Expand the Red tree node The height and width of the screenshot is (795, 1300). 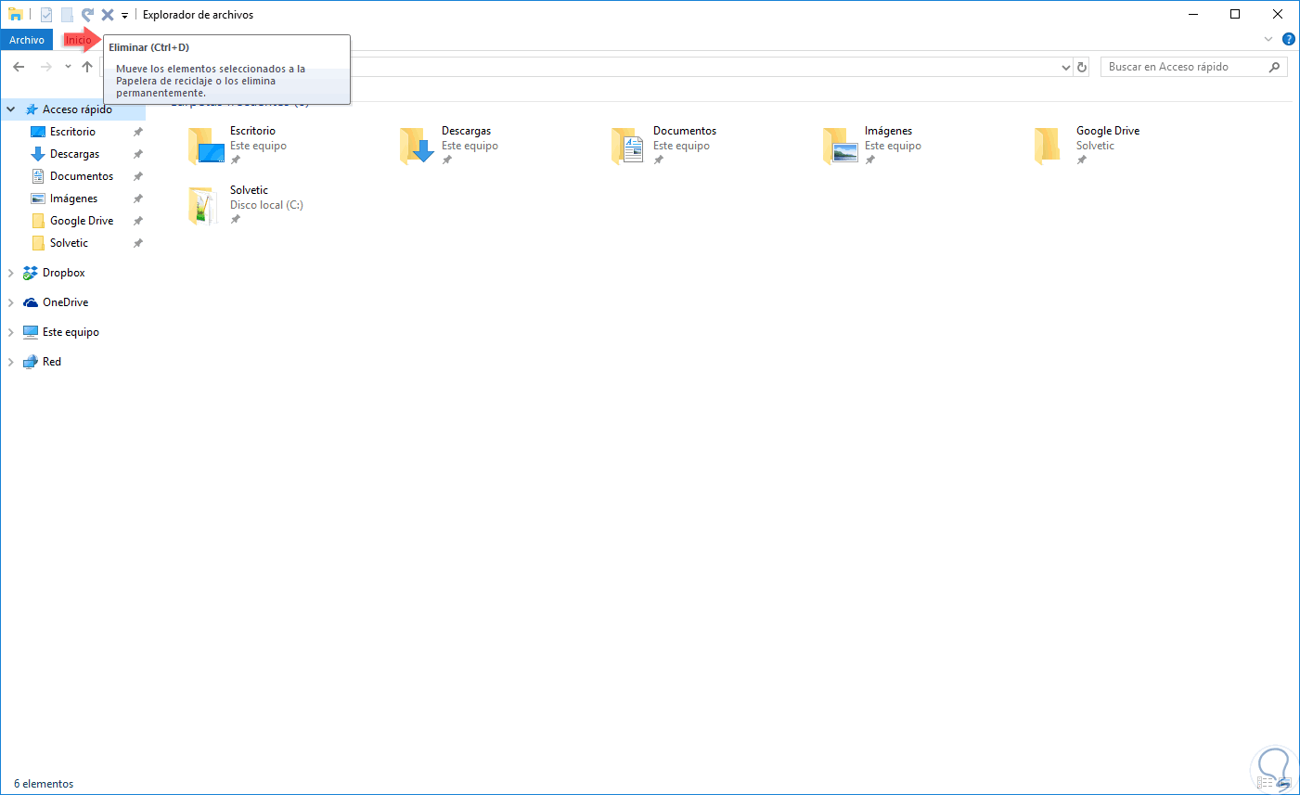pos(11,362)
